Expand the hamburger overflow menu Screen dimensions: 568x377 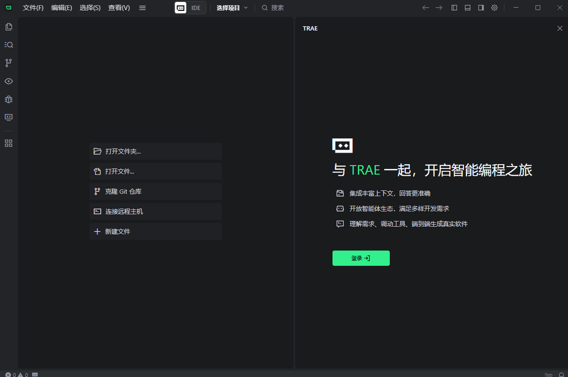pyautogui.click(x=142, y=8)
